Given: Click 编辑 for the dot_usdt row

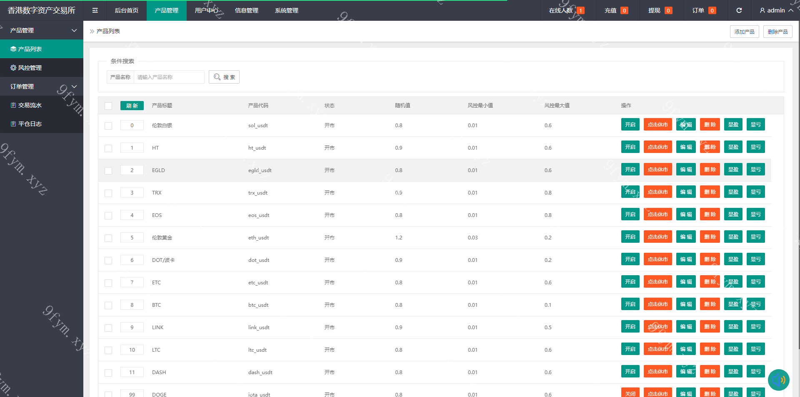Looking at the screenshot, I should 686,259.
